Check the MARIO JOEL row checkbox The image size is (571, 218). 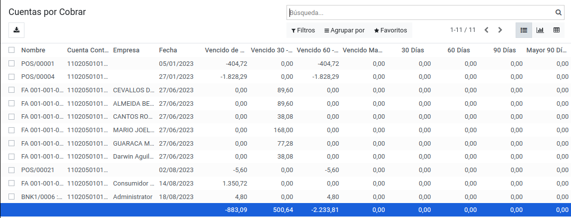pos(11,130)
